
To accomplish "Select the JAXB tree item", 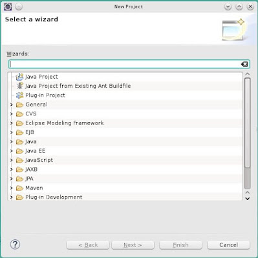I will point(31,170).
